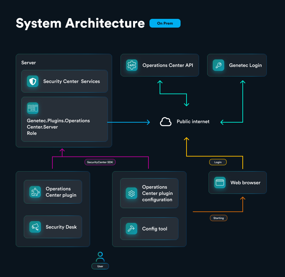Click the Starting pill label
This screenshot has height=277, width=285.
pos(219,218)
